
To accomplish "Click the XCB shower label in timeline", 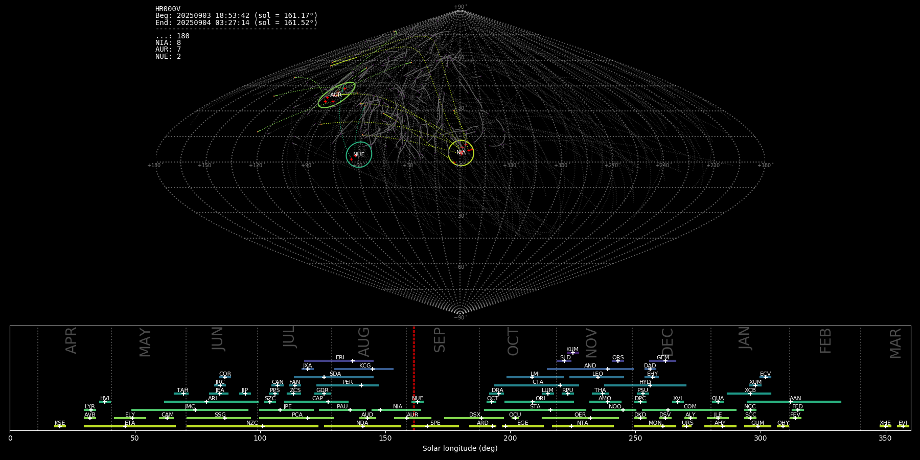I will point(750,390).
